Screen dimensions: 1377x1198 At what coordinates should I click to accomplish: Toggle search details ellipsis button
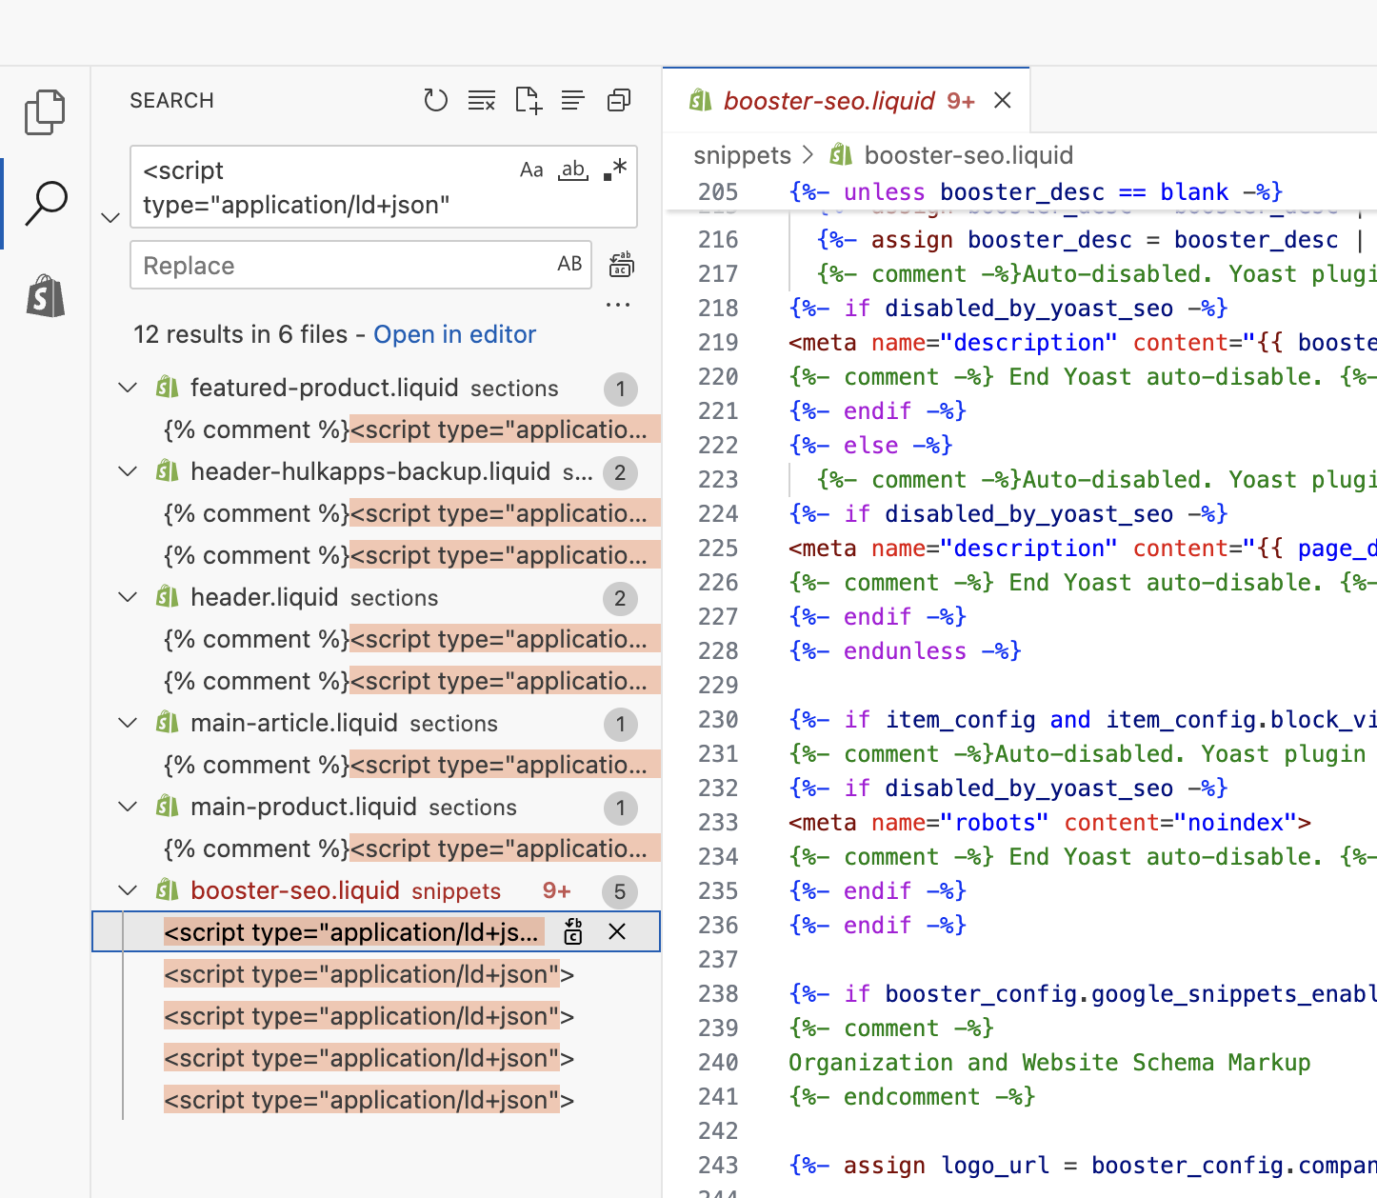click(x=618, y=306)
